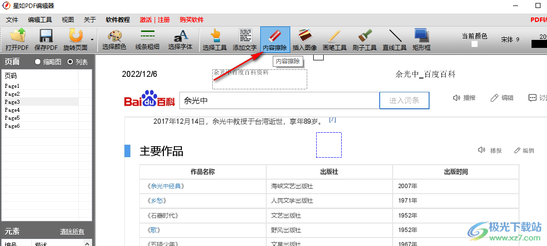The height and width of the screenshot is (246, 547).
Task: Click the 余光中 search input field
Action: click(x=279, y=101)
